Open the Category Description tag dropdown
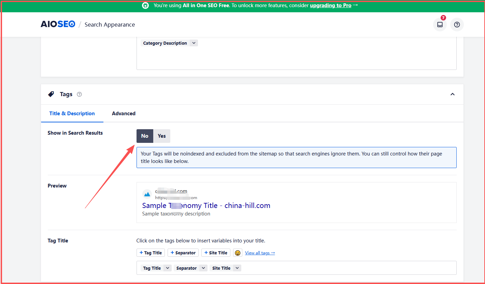This screenshot has height=284, width=485. click(x=194, y=43)
